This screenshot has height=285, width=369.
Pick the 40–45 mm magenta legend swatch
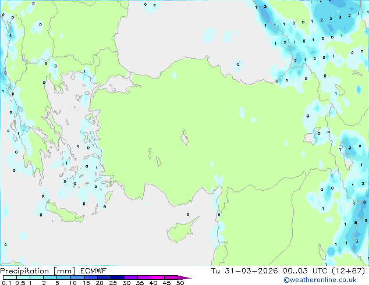[x=158, y=277]
